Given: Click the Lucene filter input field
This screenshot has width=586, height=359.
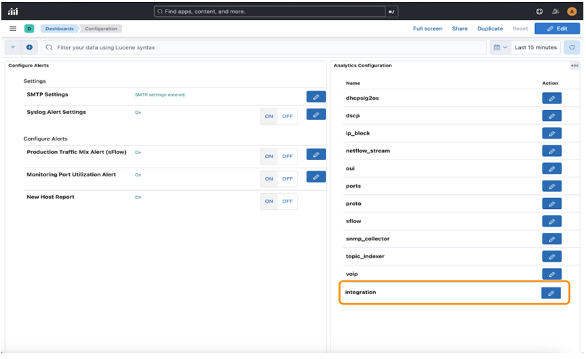Looking at the screenshot, I should pyautogui.click(x=265, y=48).
